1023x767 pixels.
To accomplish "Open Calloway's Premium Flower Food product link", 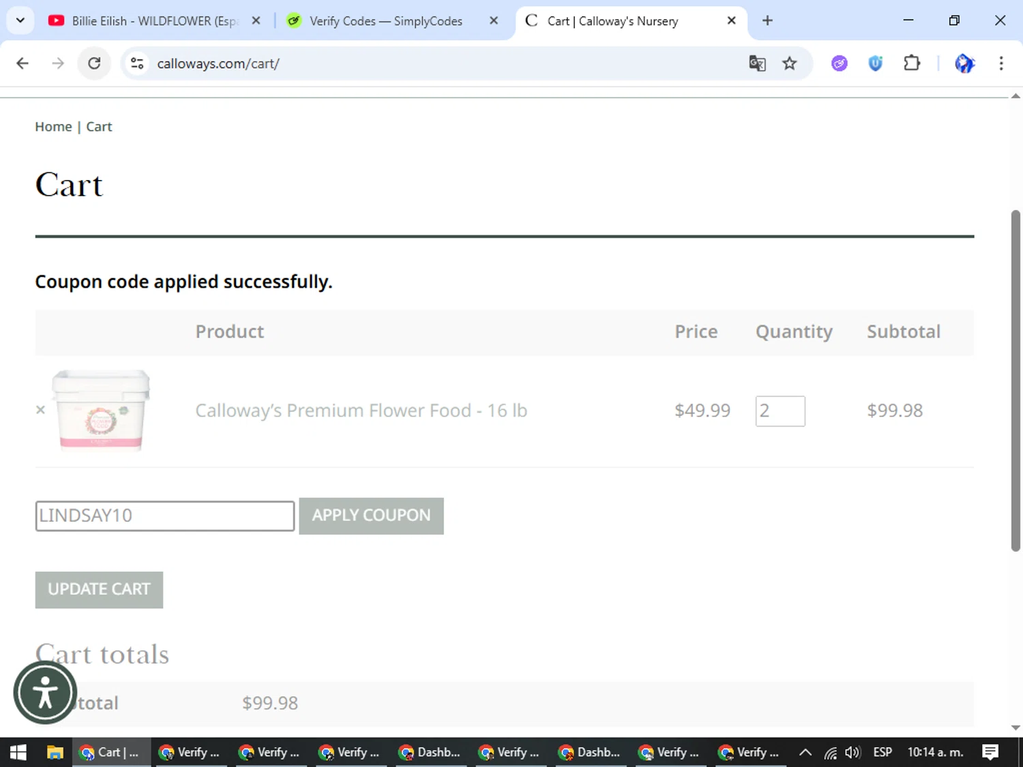I will (361, 410).
